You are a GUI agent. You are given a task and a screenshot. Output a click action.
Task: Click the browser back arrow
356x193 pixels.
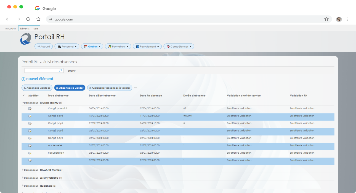pyautogui.click(x=8, y=19)
